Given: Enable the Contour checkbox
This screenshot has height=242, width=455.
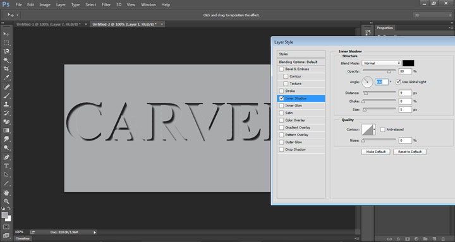Looking at the screenshot, I should [286, 76].
